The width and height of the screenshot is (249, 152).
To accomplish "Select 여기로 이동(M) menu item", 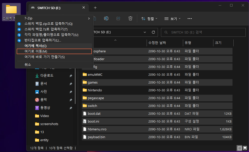I will click(54, 51).
